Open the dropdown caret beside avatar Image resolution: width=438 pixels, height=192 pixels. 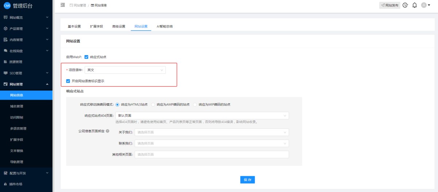pyautogui.click(x=429, y=5)
